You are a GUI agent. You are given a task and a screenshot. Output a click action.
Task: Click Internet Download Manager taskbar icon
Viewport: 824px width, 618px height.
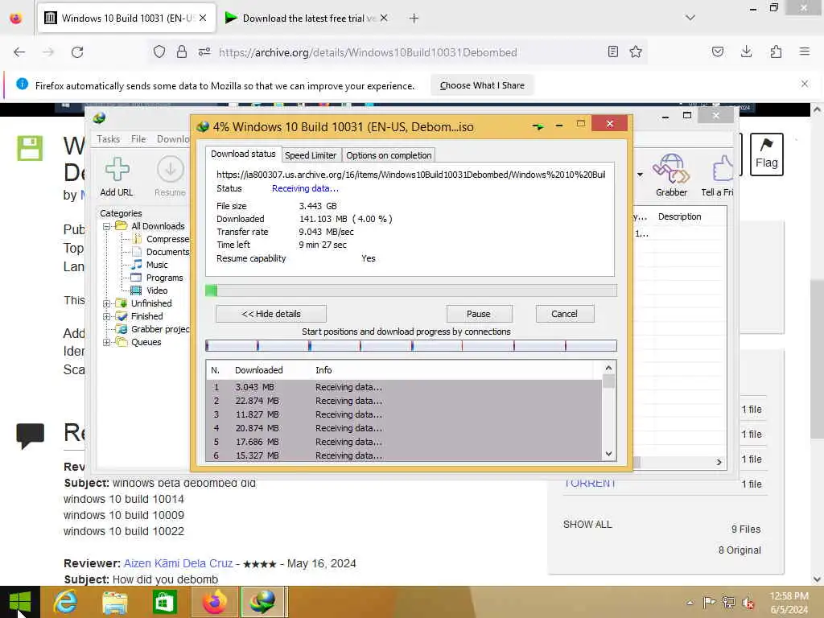coord(263,602)
